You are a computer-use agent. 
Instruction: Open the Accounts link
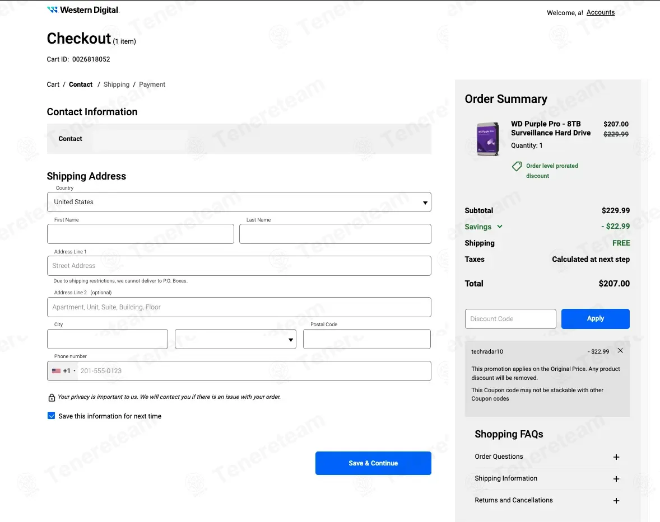pos(600,12)
